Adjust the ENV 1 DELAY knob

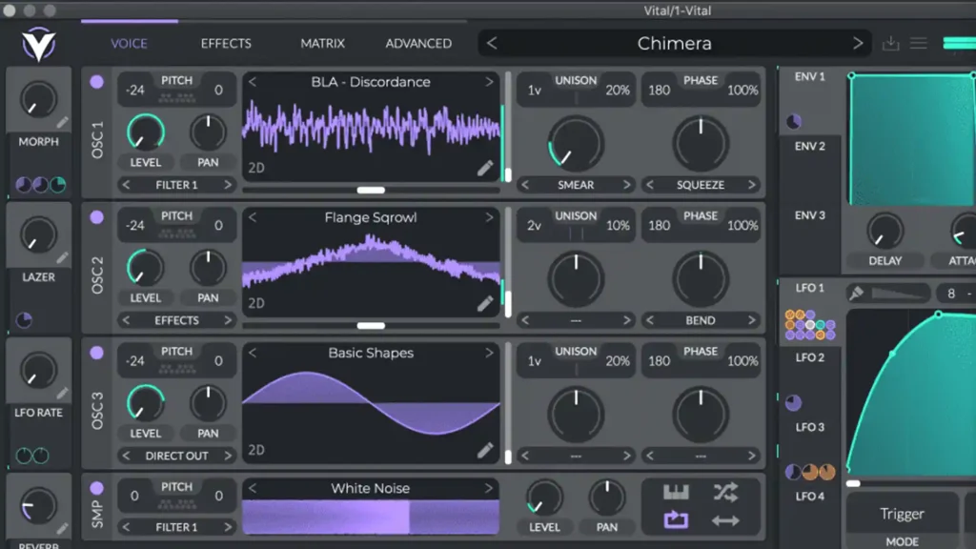coord(884,232)
